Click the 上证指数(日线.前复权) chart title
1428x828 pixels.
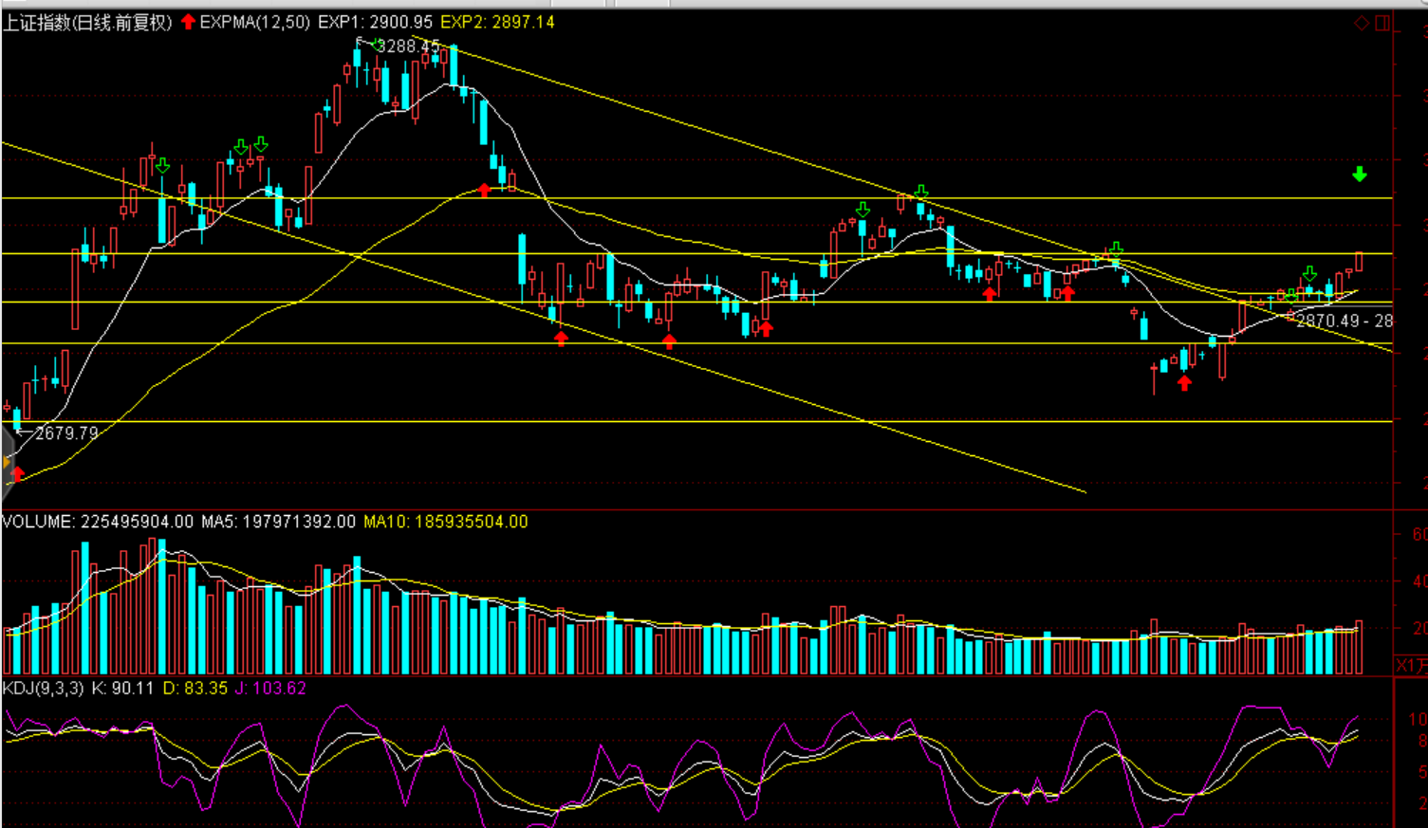[x=87, y=22]
